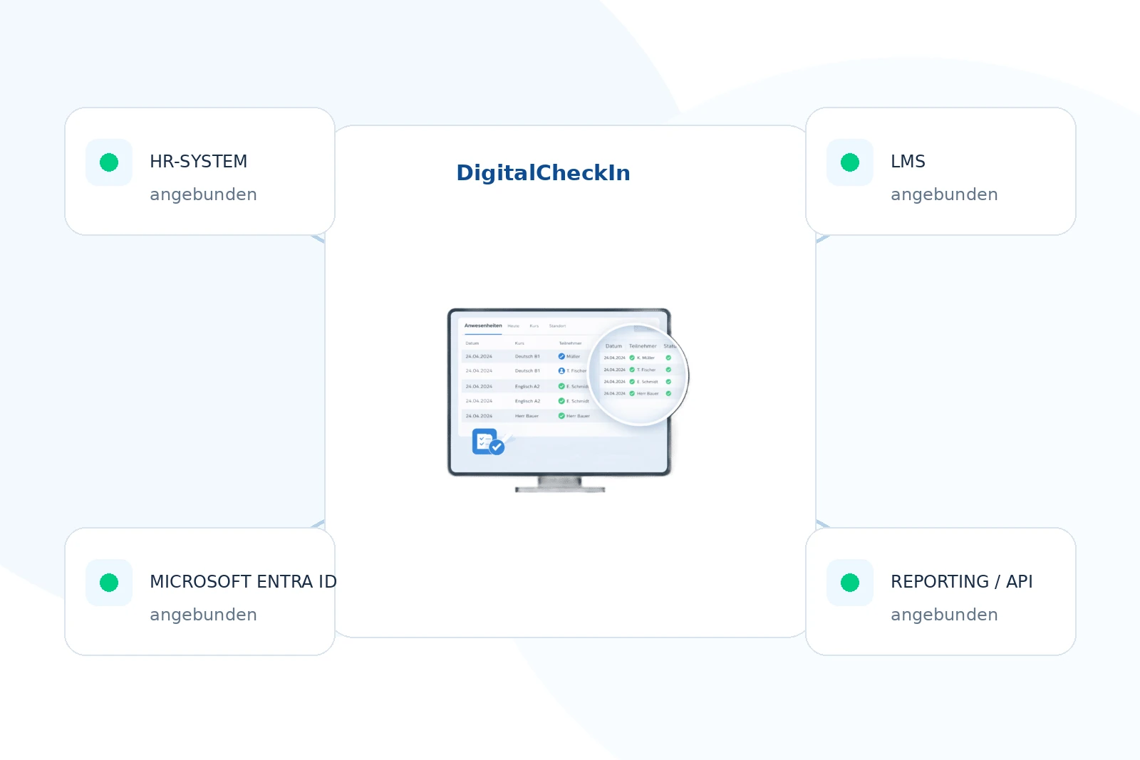Select the MICROSOFT ENTRA ID label

click(x=243, y=582)
